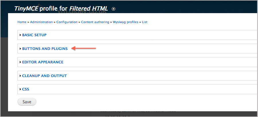The height and width of the screenshot is (117, 258).
Task: Open the CSS section title
Action: pos(26,89)
